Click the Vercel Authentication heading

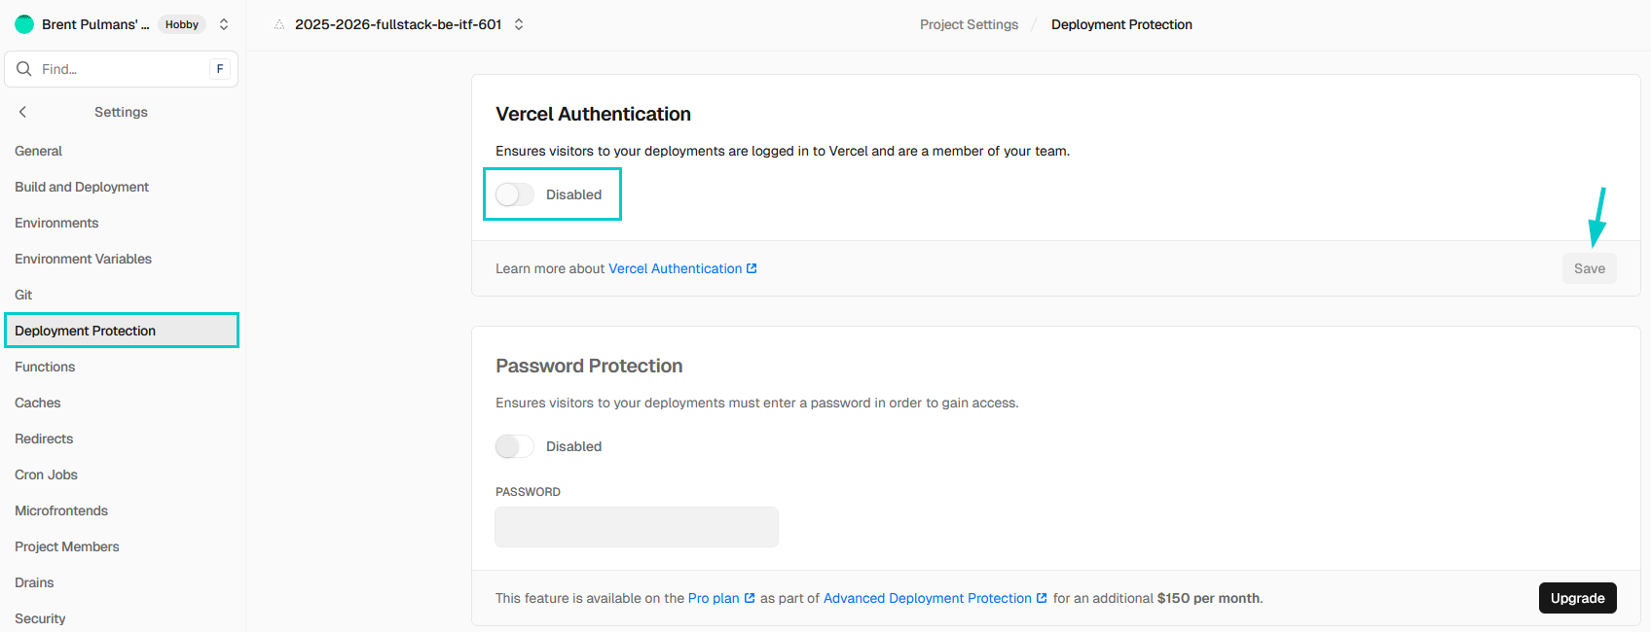coord(593,114)
